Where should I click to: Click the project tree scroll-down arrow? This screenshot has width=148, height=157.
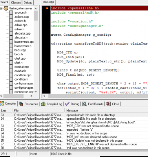coord(36,91)
